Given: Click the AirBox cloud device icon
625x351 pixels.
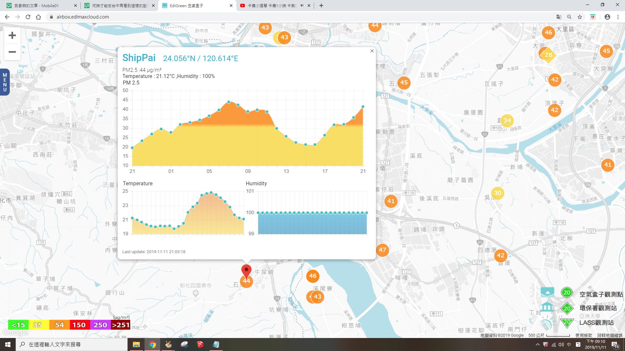Looking at the screenshot, I should [547, 292].
